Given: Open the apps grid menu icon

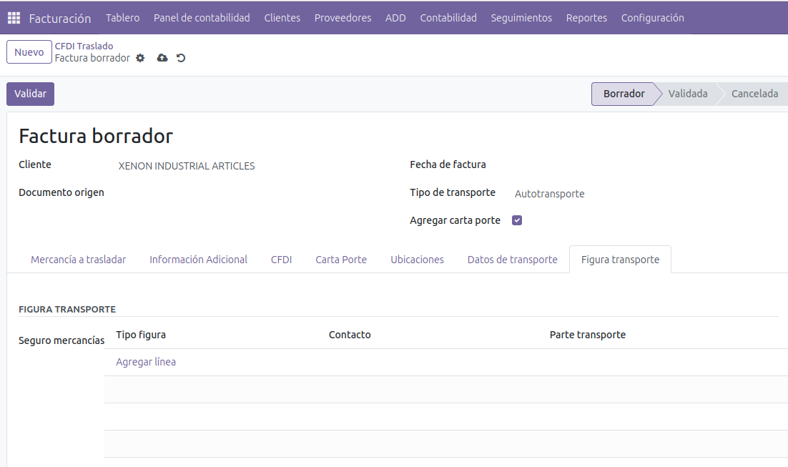Looking at the screenshot, I should [x=14, y=18].
